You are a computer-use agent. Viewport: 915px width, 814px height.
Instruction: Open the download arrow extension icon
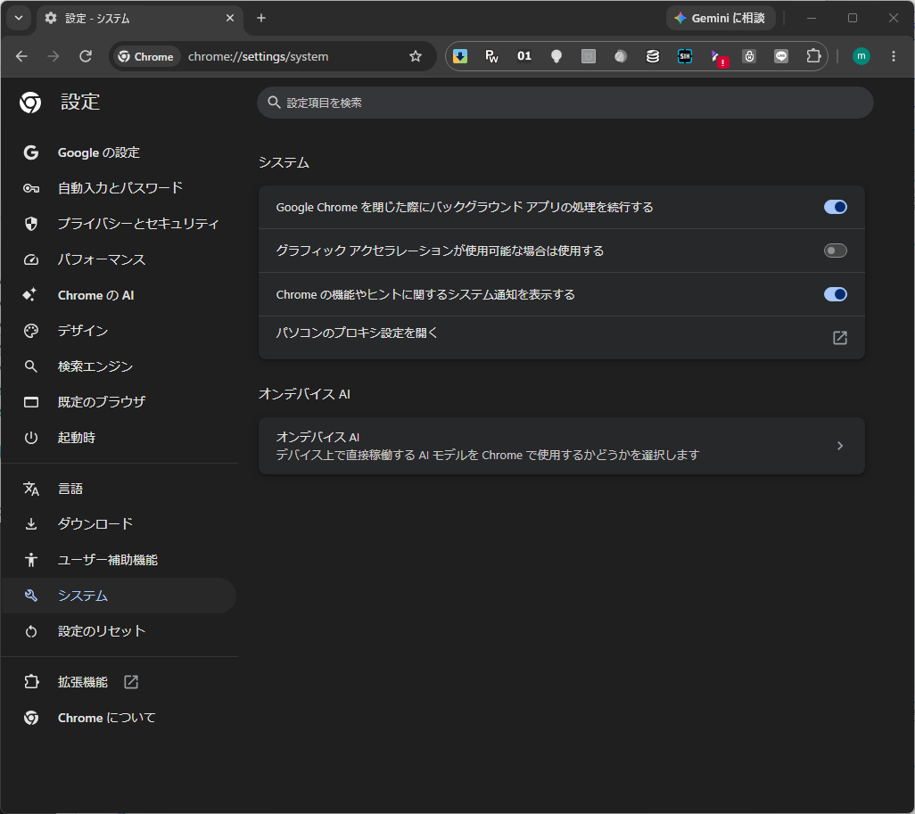coord(460,56)
